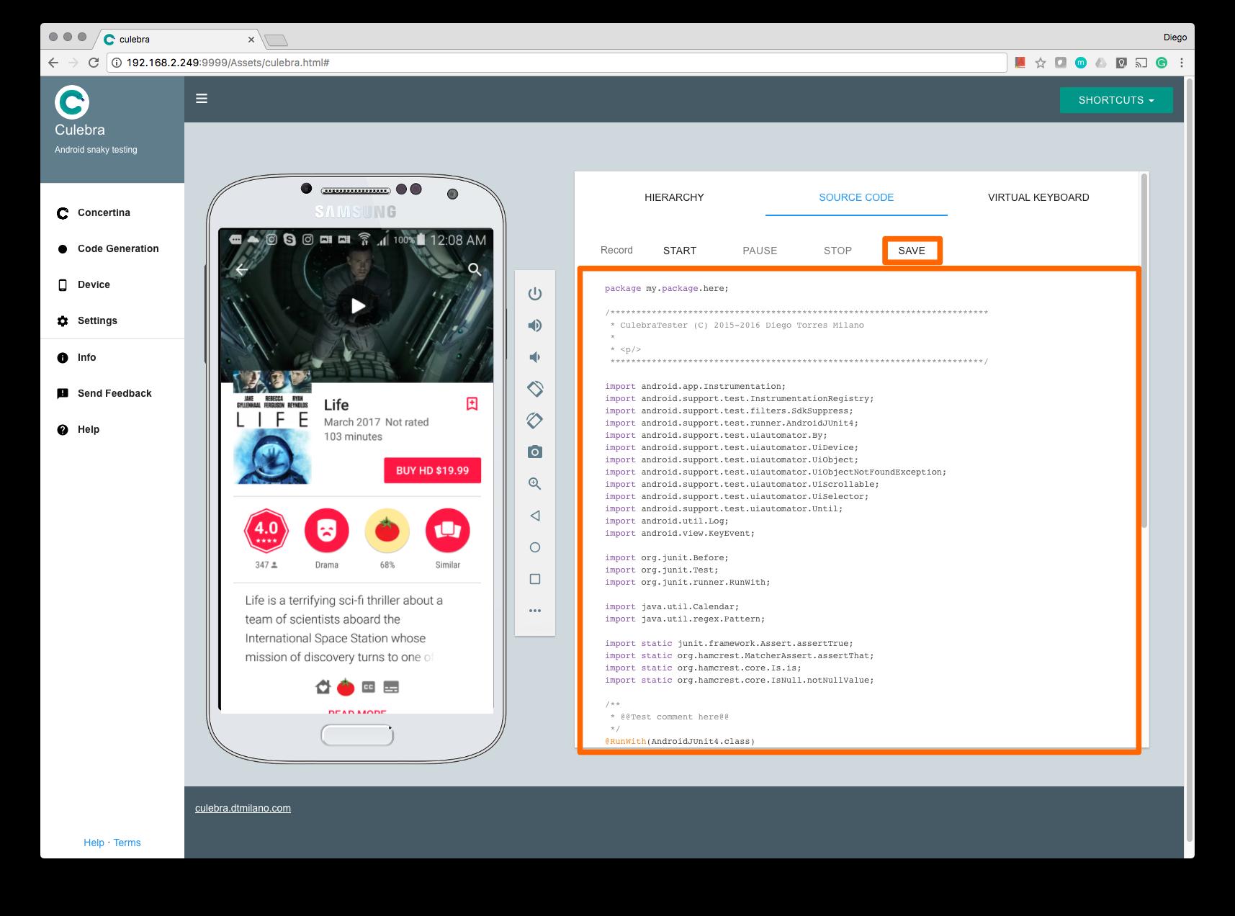The width and height of the screenshot is (1235, 916).
Task: Tap the wishlist bookmark icon
Action: tap(472, 403)
